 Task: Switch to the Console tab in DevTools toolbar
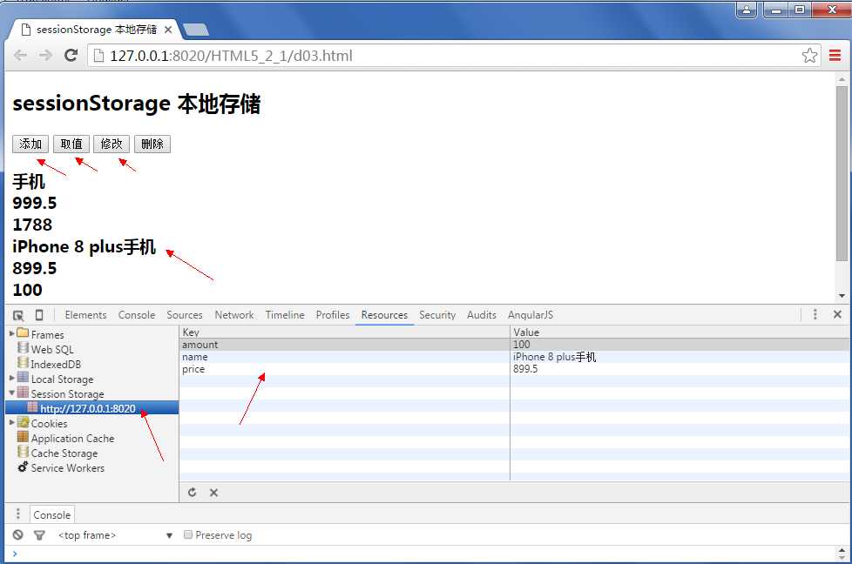pos(137,315)
